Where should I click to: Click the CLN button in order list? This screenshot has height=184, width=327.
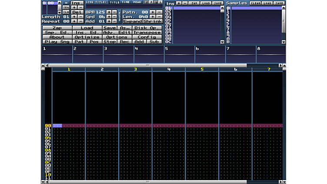coord(66,12)
